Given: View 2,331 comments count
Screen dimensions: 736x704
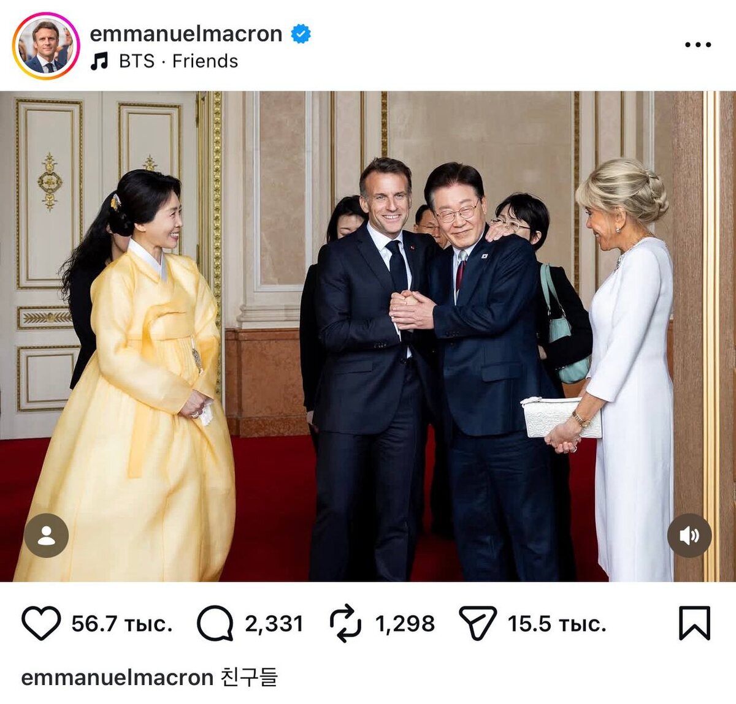Looking at the screenshot, I should coord(274,624).
